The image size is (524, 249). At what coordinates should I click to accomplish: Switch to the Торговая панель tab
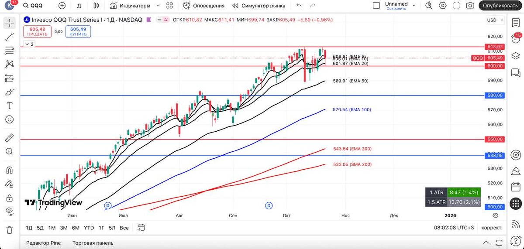pos(93,243)
